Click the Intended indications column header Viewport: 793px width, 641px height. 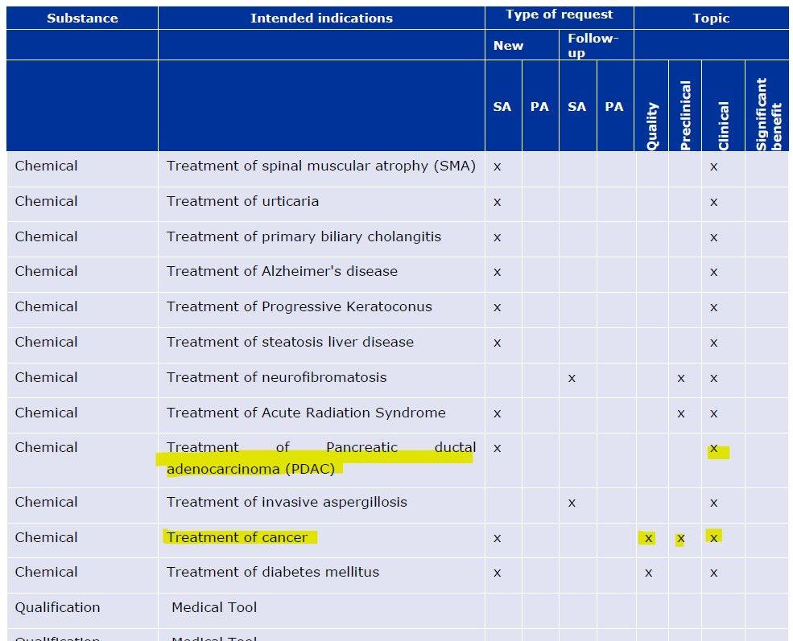tap(321, 18)
